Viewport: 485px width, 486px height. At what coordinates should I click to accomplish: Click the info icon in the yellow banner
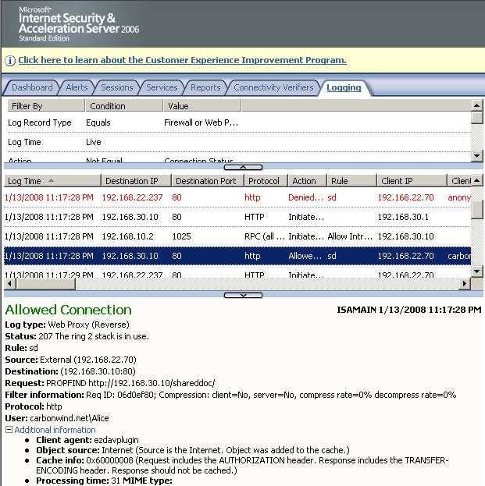pos(9,61)
